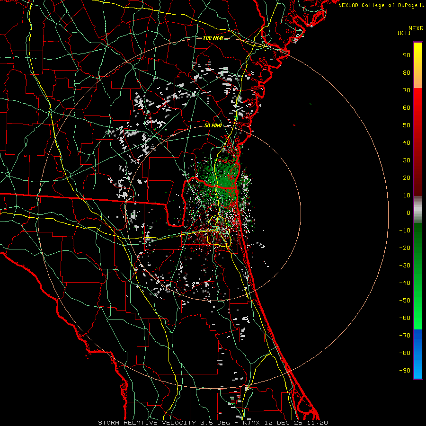This screenshot has height=426, width=426.
Task: Click the '50' scale value
Action: [407, 125]
